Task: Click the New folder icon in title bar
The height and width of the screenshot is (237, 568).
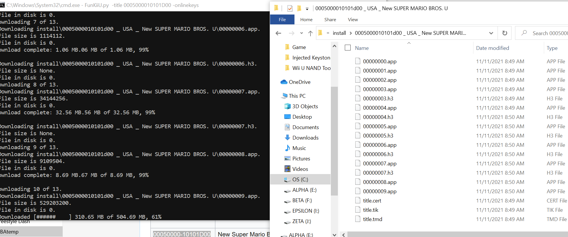Action: [x=299, y=8]
